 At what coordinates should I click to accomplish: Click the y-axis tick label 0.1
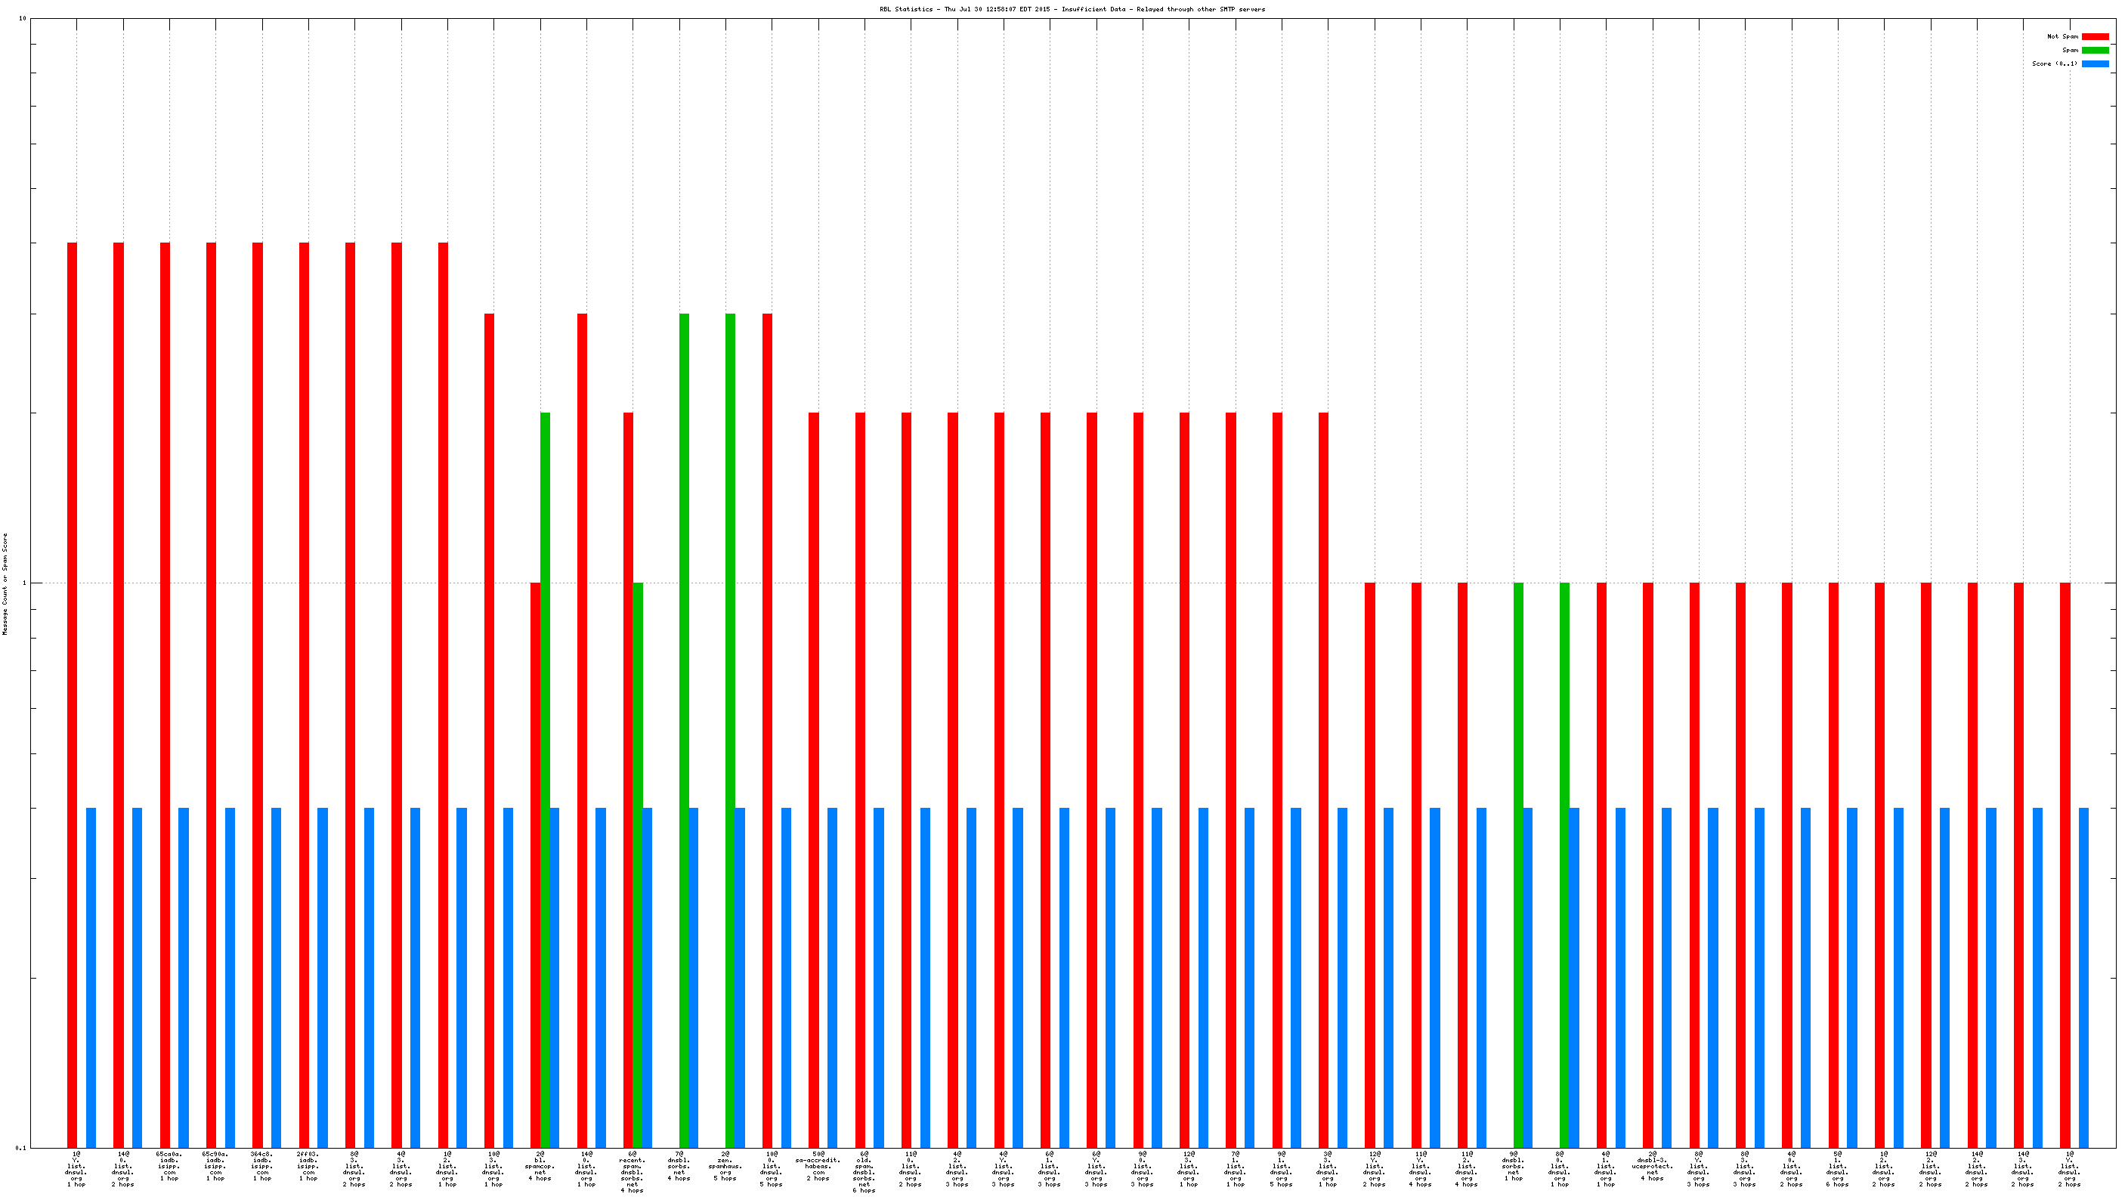click(20, 1147)
